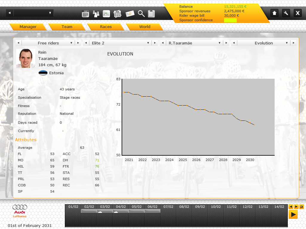Click next arrow beside R.Taaramäe selector
Image resolution: width=306 pixels, height=229 pixels.
point(226,43)
